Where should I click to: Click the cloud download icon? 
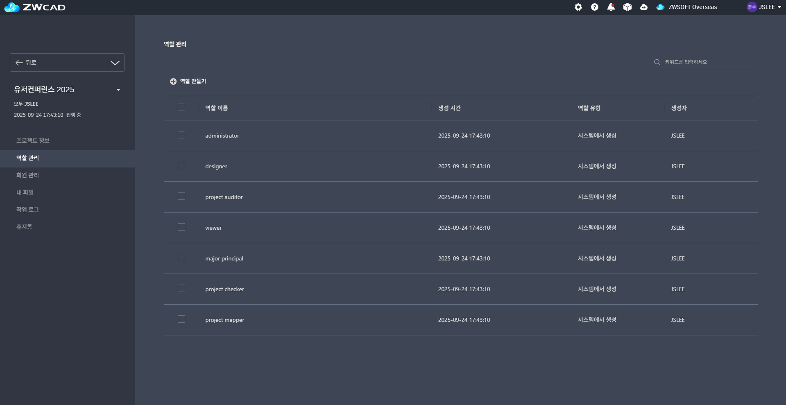pyautogui.click(x=643, y=7)
